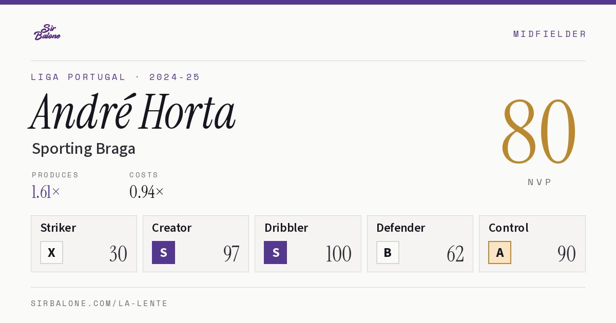Click the player name André Horta

(x=132, y=112)
